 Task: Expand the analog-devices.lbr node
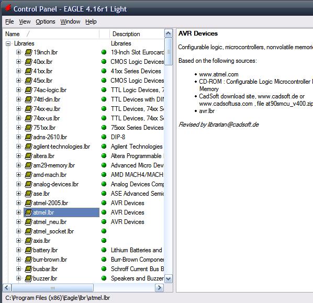(18, 184)
